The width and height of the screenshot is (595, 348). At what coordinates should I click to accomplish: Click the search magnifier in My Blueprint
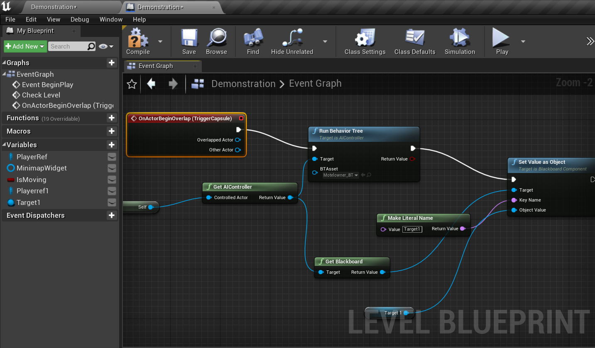pos(91,46)
